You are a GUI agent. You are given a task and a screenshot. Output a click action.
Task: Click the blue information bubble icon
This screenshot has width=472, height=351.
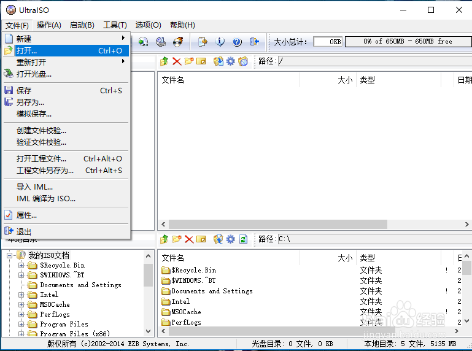(x=220, y=42)
